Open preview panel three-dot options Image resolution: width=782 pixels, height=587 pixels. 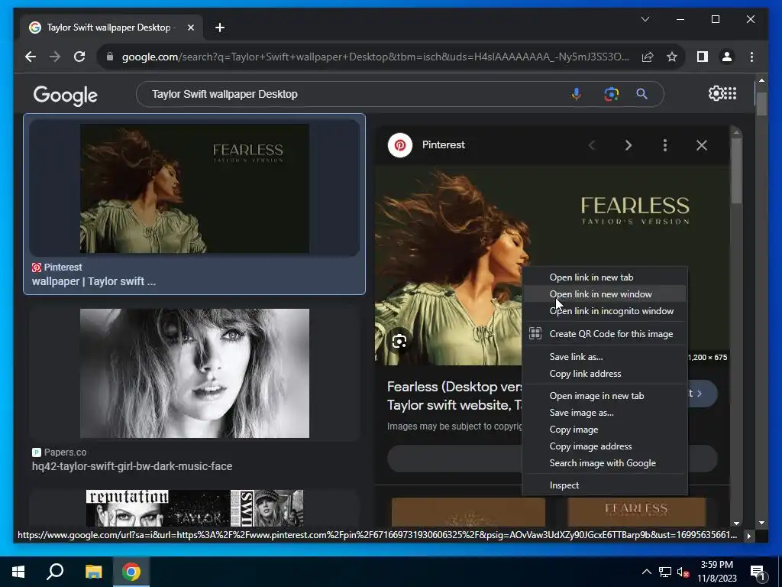pyautogui.click(x=665, y=145)
